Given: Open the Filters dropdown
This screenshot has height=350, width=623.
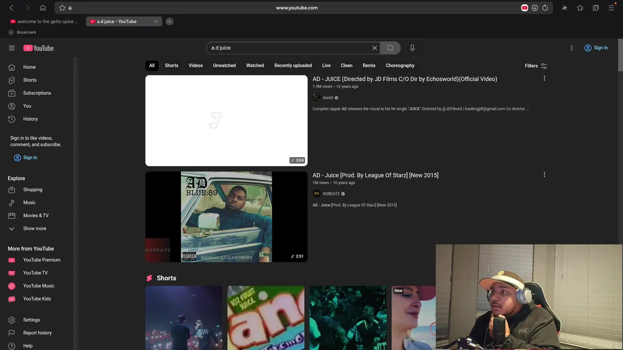Looking at the screenshot, I should pos(536,66).
